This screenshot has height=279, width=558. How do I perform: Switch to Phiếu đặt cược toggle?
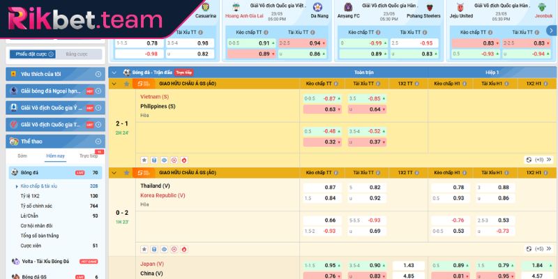tap(30, 54)
